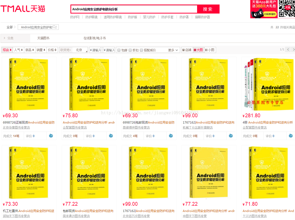Click 月成交 4笔 sales count
The height and width of the screenshot is (220, 295).
130,136
